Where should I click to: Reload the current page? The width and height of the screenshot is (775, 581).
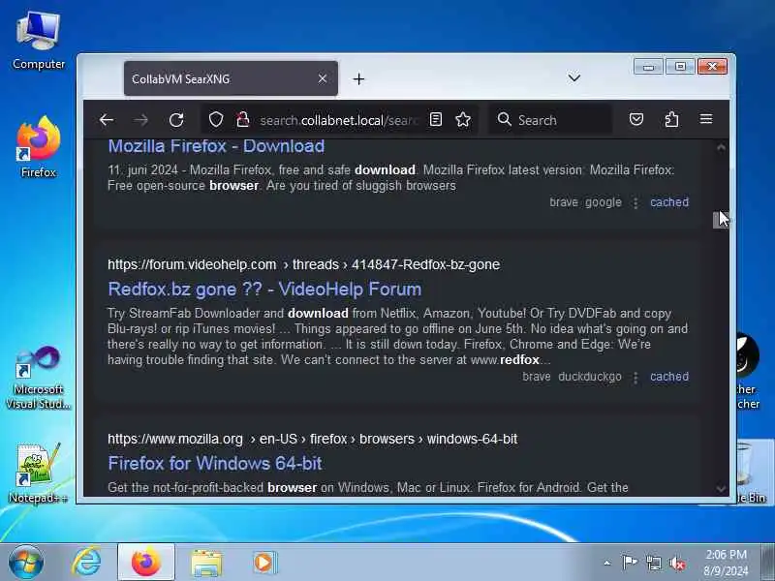pyautogui.click(x=176, y=119)
